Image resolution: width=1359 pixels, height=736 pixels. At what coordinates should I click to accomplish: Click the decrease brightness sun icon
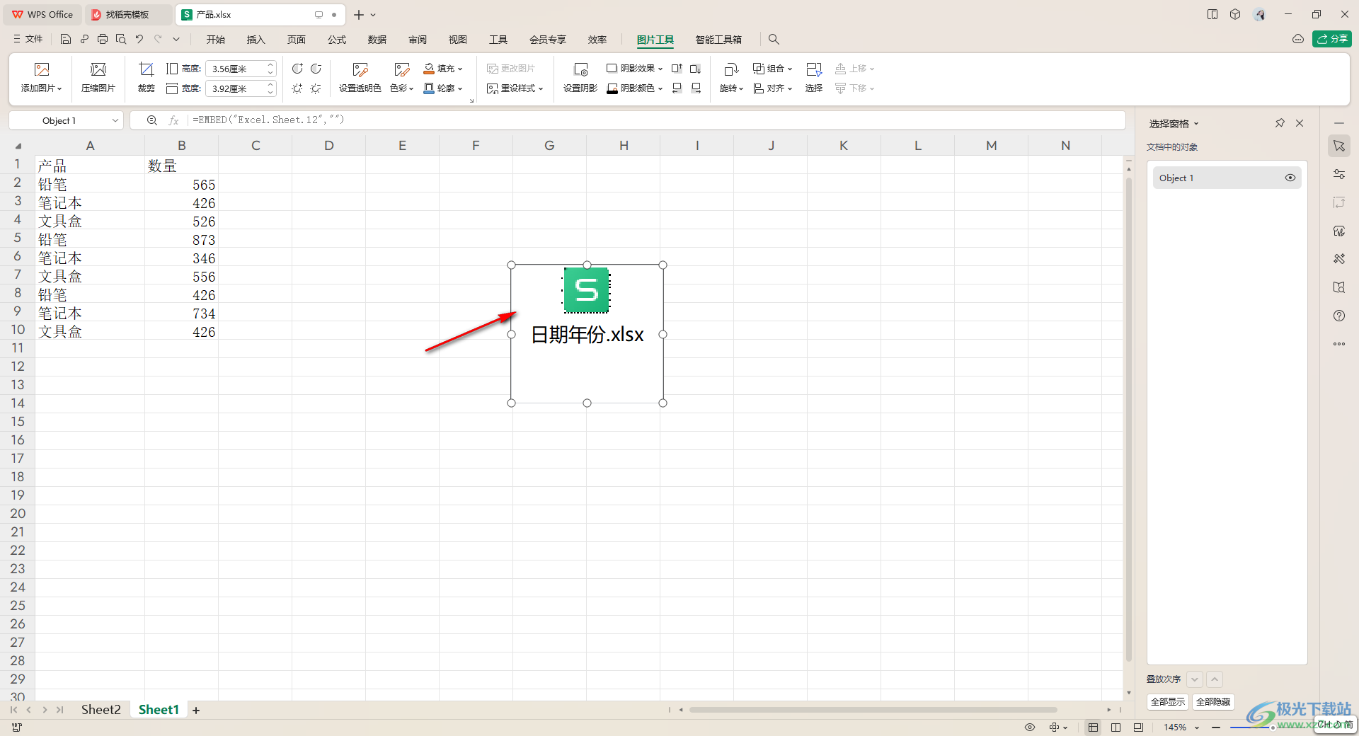coord(316,88)
